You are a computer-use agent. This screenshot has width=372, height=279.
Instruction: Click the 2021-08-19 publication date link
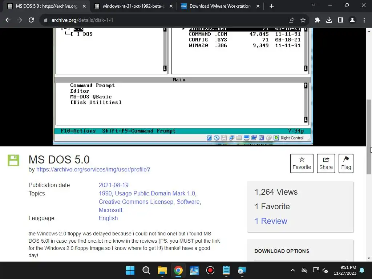[x=114, y=185]
